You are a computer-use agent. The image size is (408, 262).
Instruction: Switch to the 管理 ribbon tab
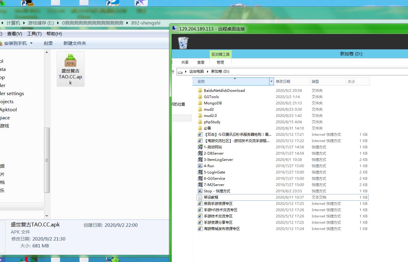(x=220, y=62)
